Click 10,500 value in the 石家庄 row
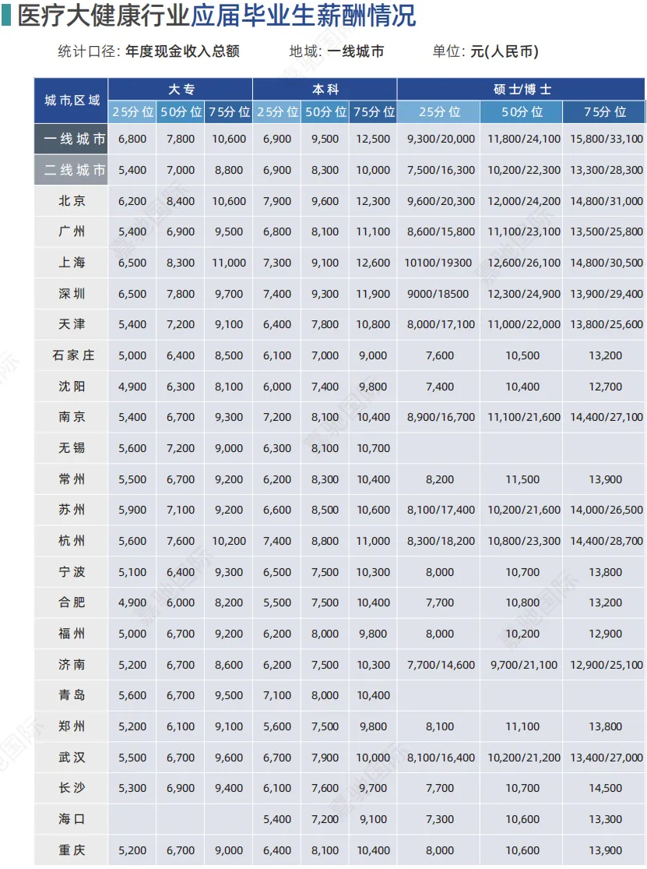This screenshot has width=647, height=869. click(522, 355)
